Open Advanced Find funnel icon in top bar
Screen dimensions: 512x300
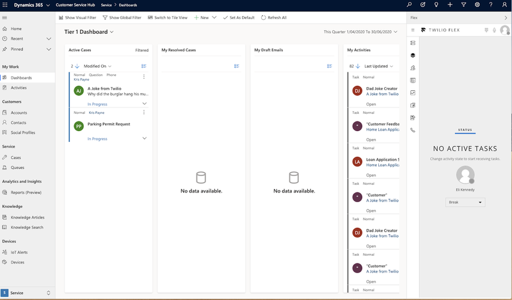464,4
